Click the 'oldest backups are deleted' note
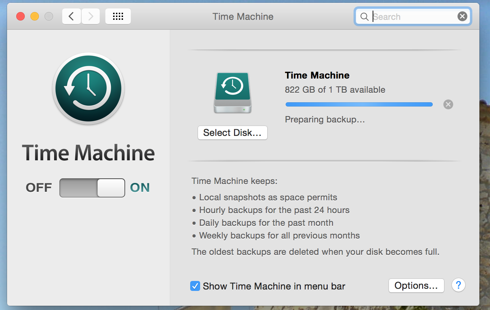The image size is (490, 310). [315, 252]
